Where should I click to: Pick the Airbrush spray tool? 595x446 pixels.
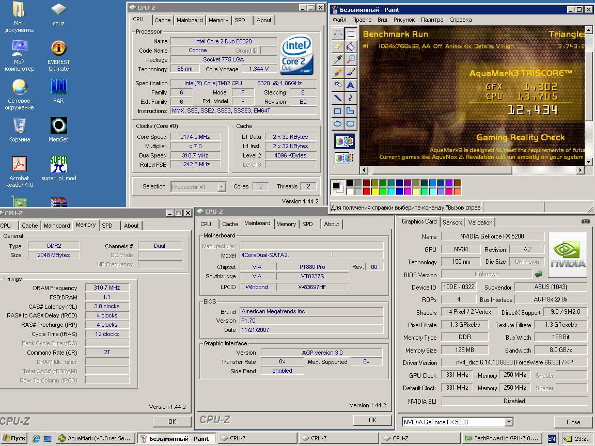pos(337,85)
